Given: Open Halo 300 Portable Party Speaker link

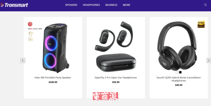Looking at the screenshot, I should (53, 78).
